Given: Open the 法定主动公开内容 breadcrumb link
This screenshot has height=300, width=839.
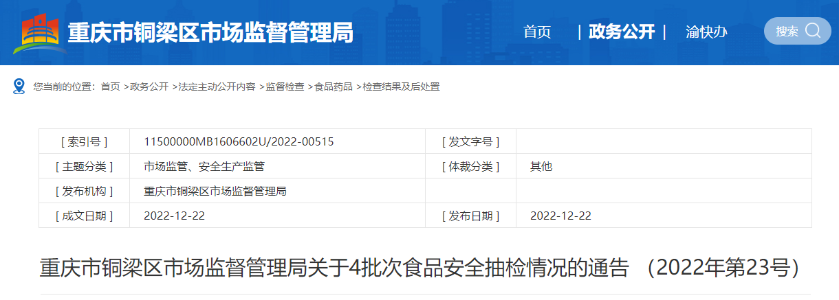Looking at the screenshot, I should [x=217, y=86].
